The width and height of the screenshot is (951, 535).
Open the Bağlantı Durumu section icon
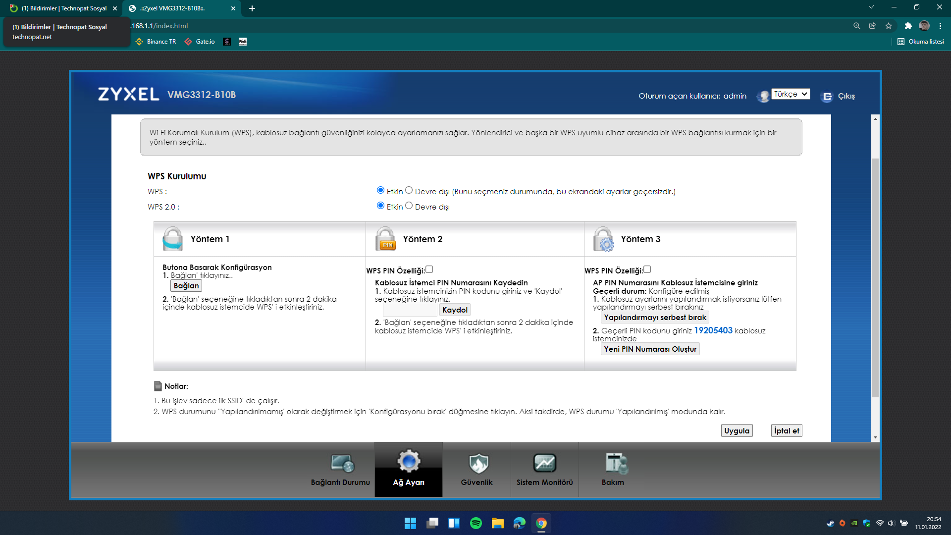(x=341, y=464)
